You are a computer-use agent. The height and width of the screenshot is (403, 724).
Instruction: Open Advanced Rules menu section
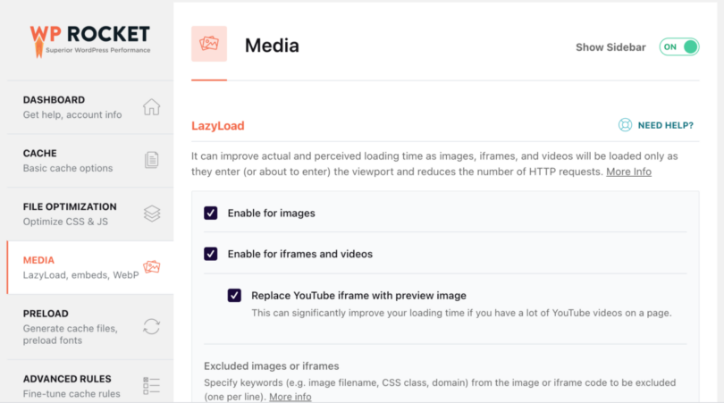click(x=90, y=382)
